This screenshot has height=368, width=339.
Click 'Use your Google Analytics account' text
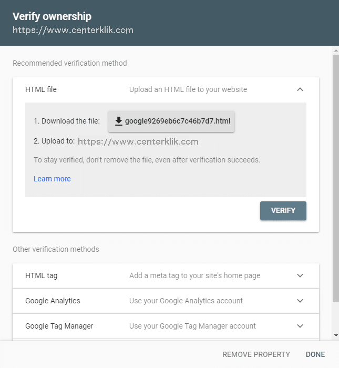pos(186,301)
